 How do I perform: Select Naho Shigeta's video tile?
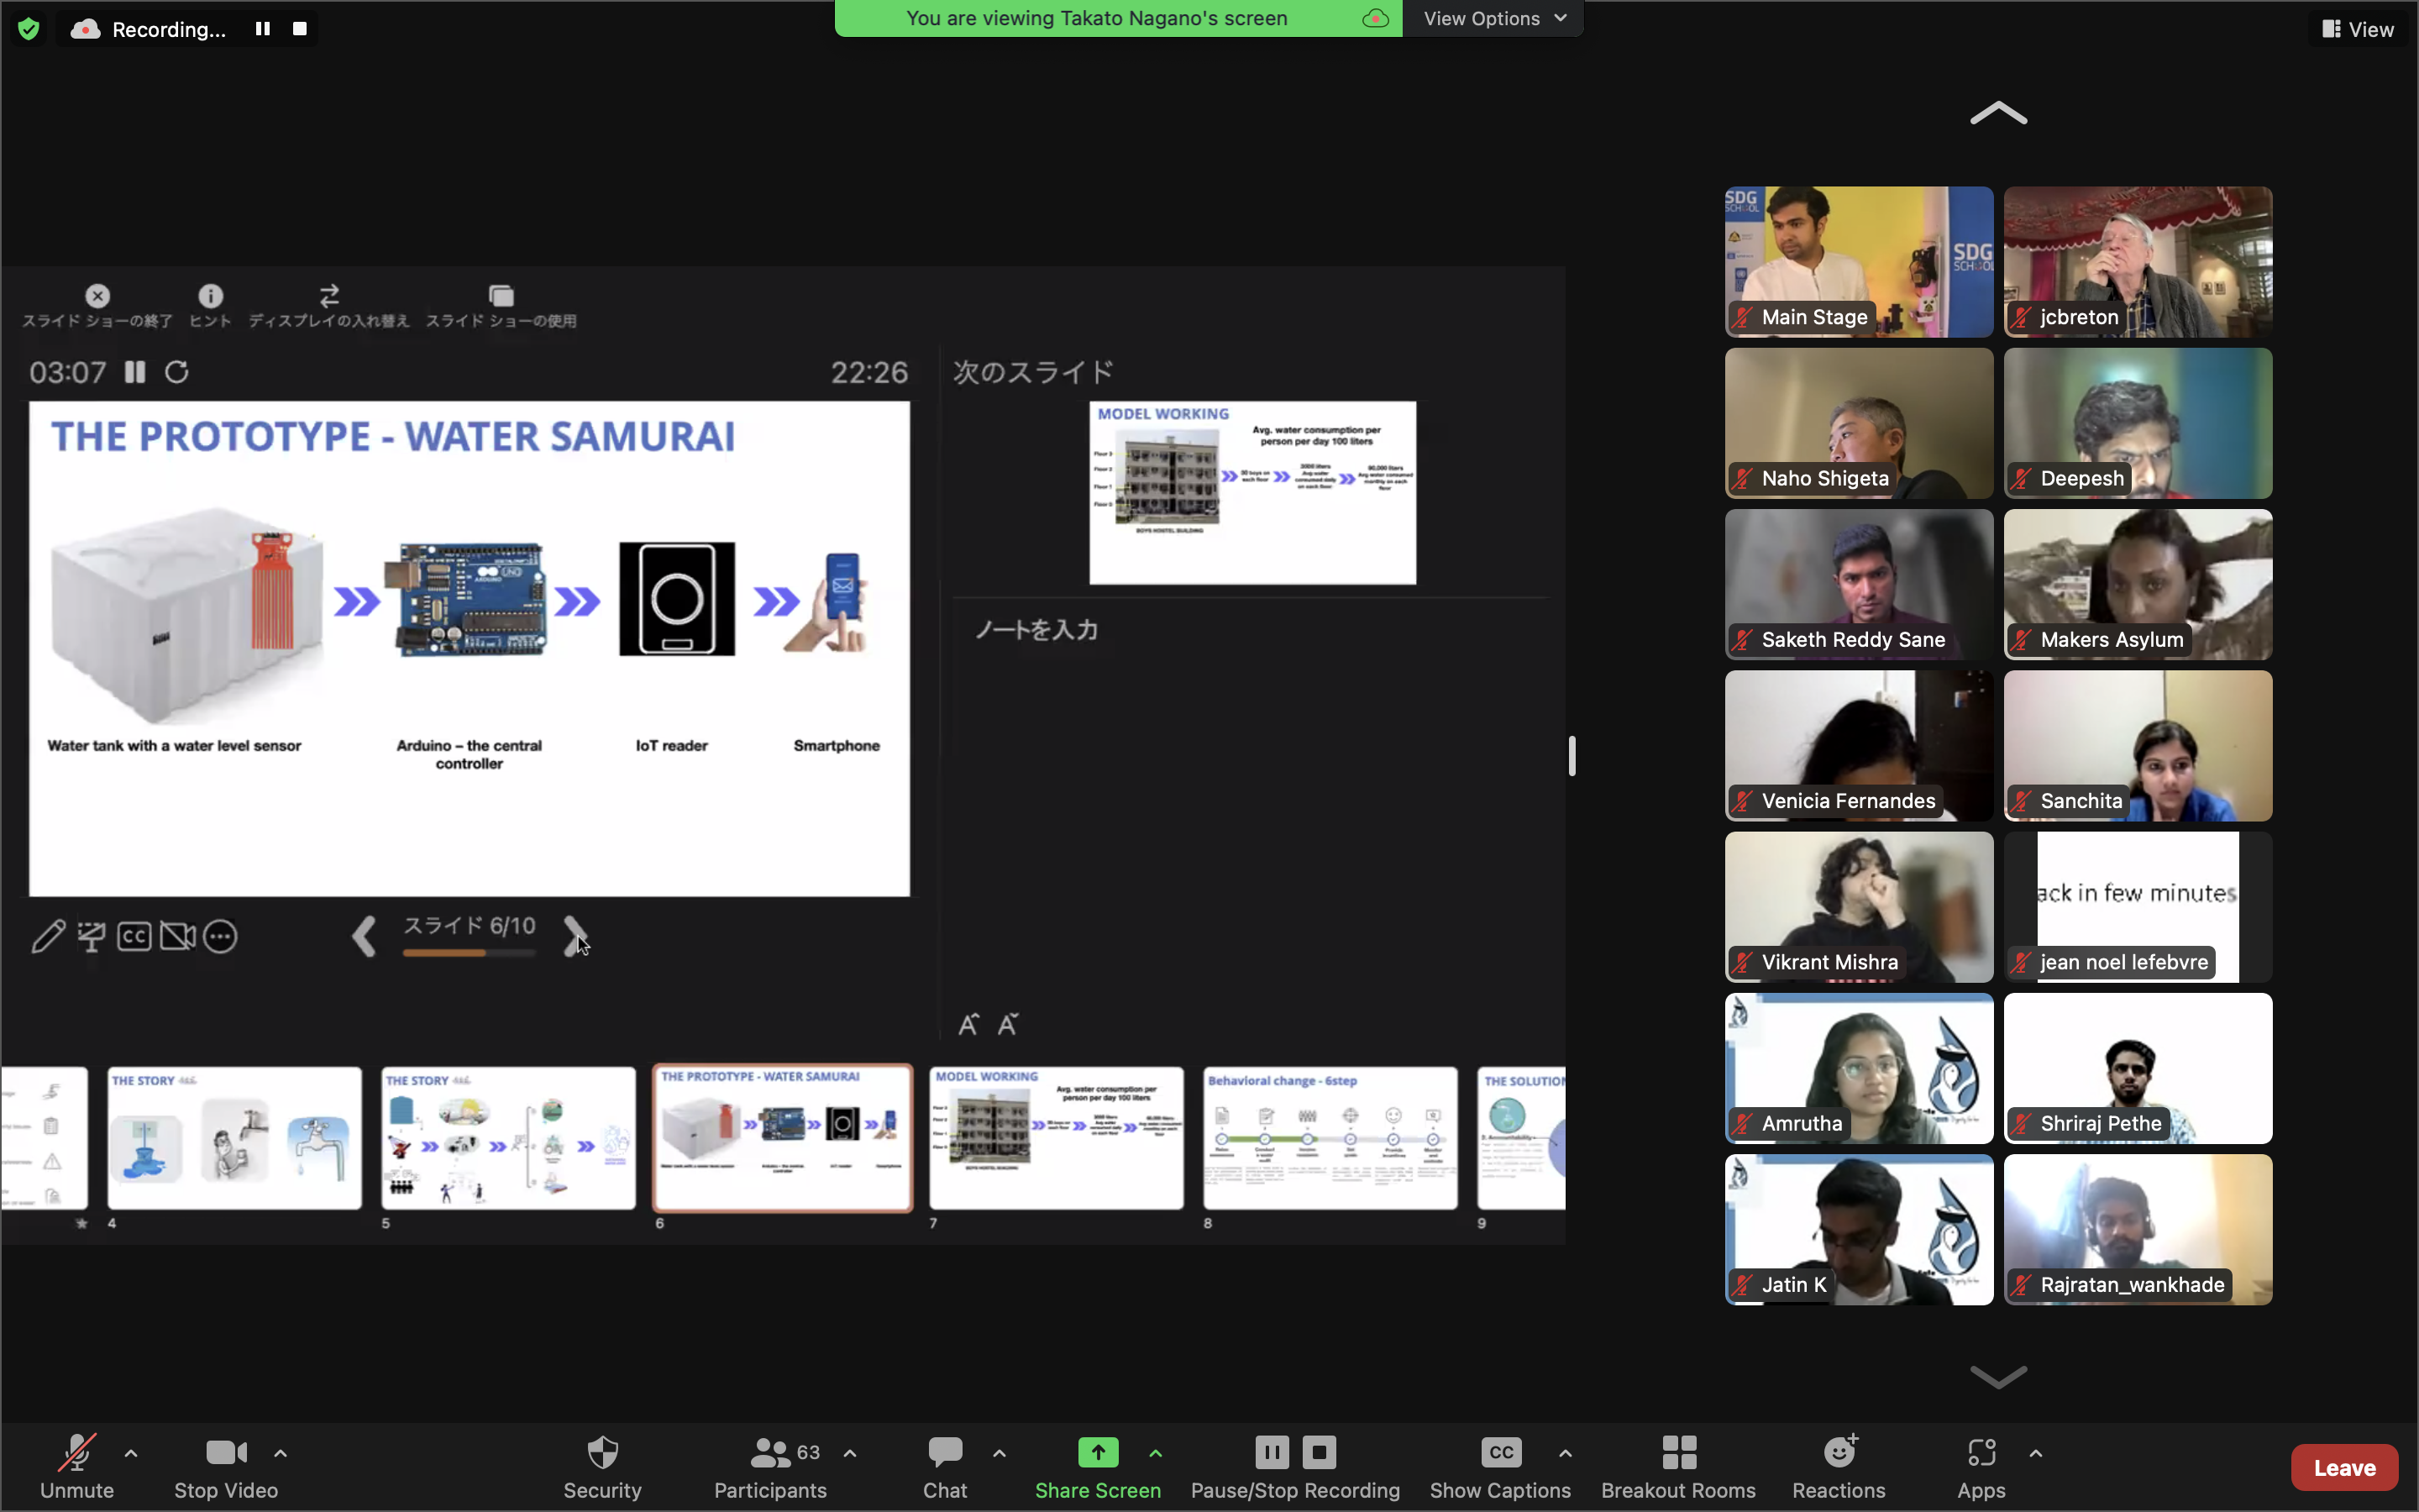(x=1858, y=423)
